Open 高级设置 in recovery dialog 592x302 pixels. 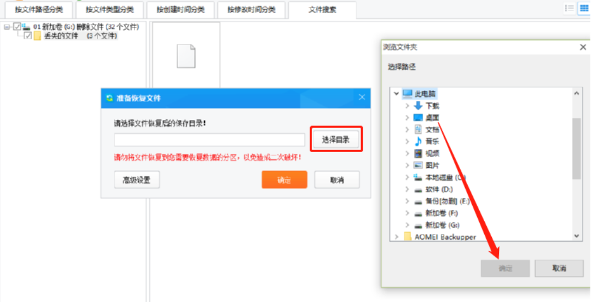click(x=137, y=180)
